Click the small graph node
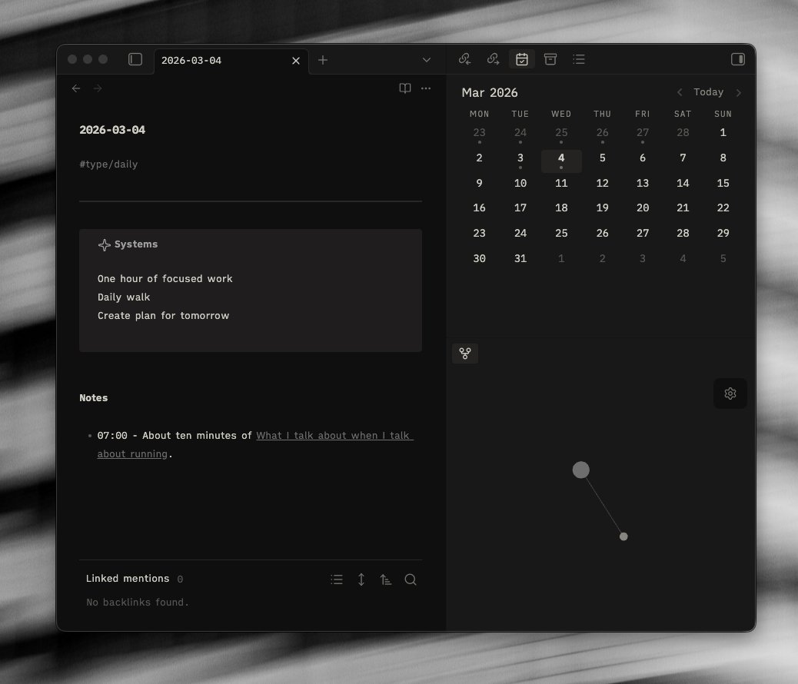The image size is (798, 684). (623, 536)
